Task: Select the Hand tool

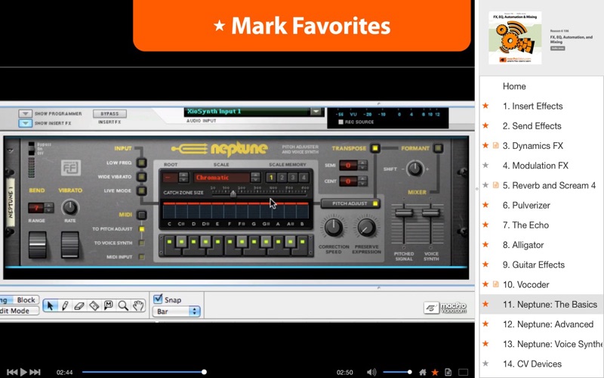Action: pyautogui.click(x=138, y=305)
